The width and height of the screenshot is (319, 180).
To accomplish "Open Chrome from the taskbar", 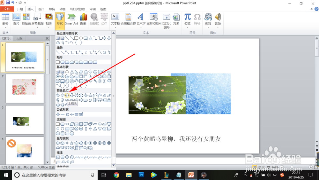I will (116, 175).
